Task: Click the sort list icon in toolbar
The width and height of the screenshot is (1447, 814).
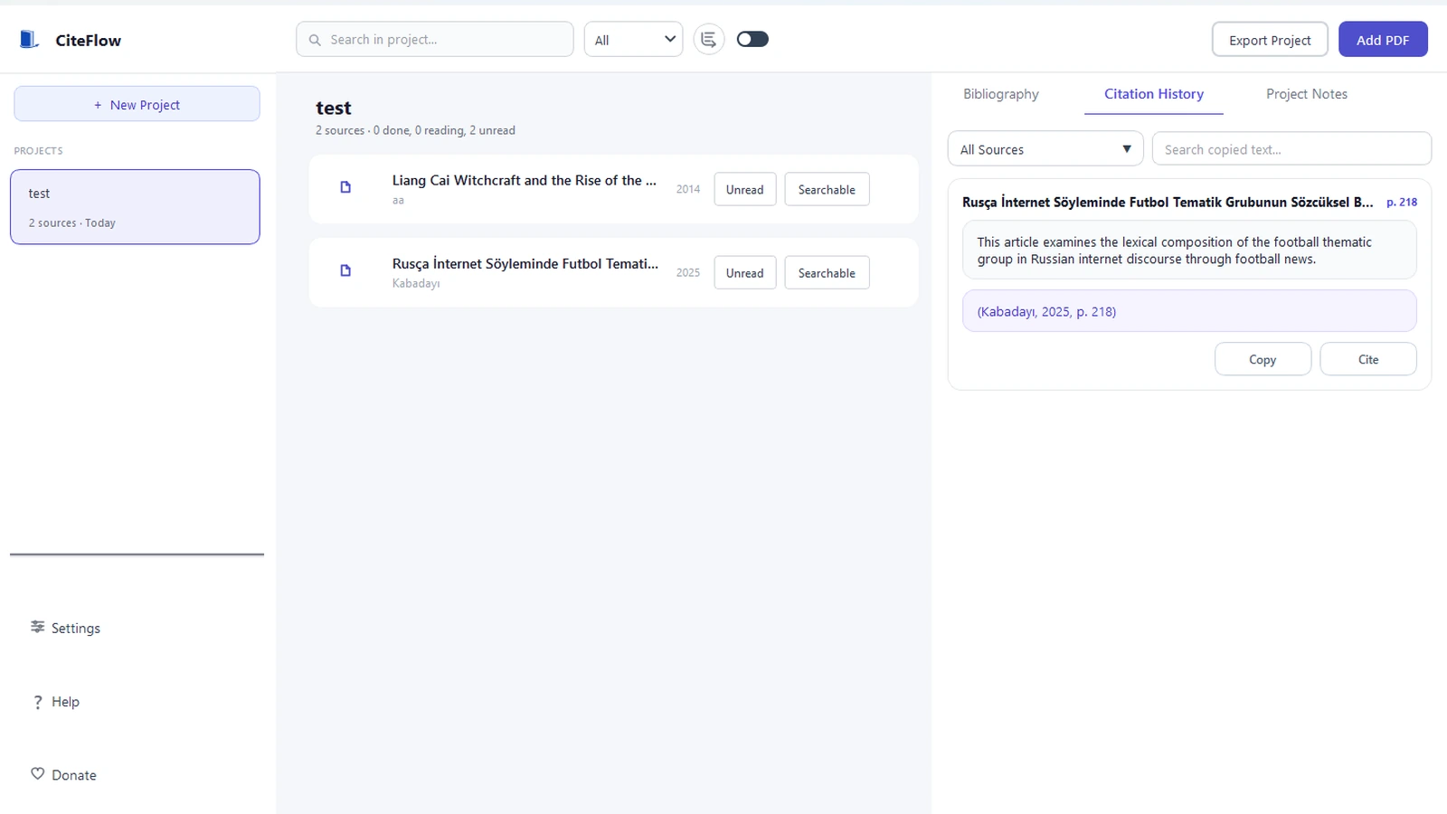Action: [x=709, y=39]
